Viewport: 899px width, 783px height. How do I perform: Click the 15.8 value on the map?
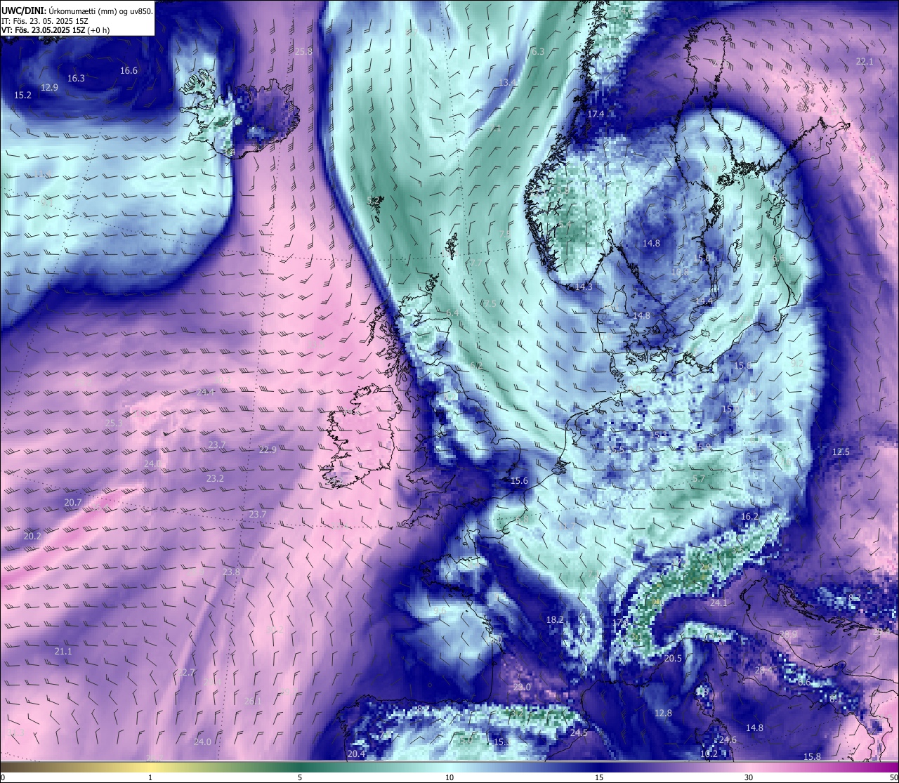(812, 756)
